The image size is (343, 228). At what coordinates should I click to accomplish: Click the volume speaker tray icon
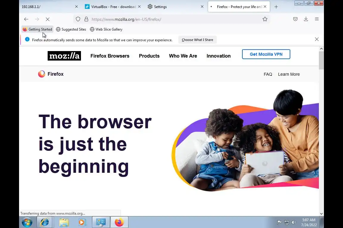coord(294,222)
